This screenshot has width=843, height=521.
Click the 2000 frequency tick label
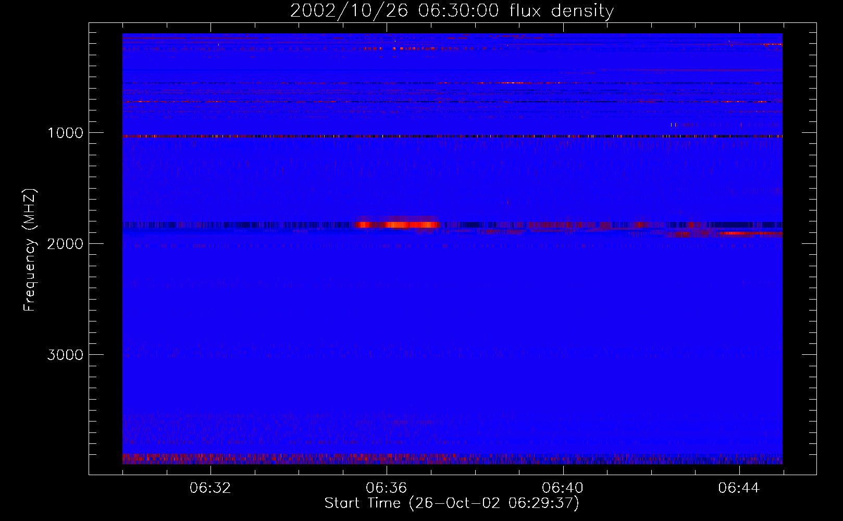65,244
